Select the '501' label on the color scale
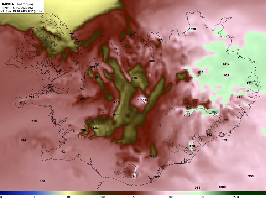 (135, 197)
